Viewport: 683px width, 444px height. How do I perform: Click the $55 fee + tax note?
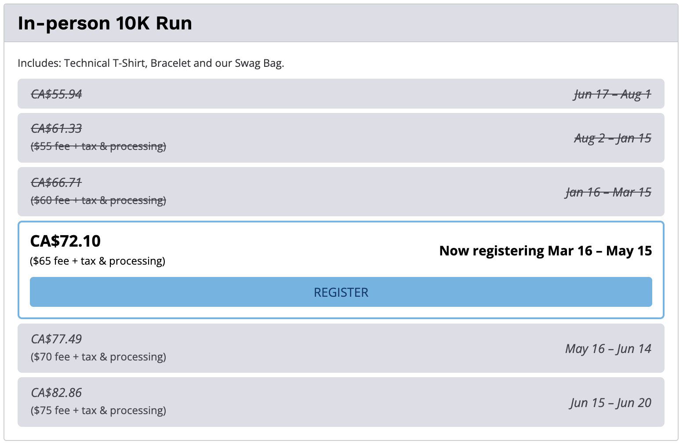point(98,146)
